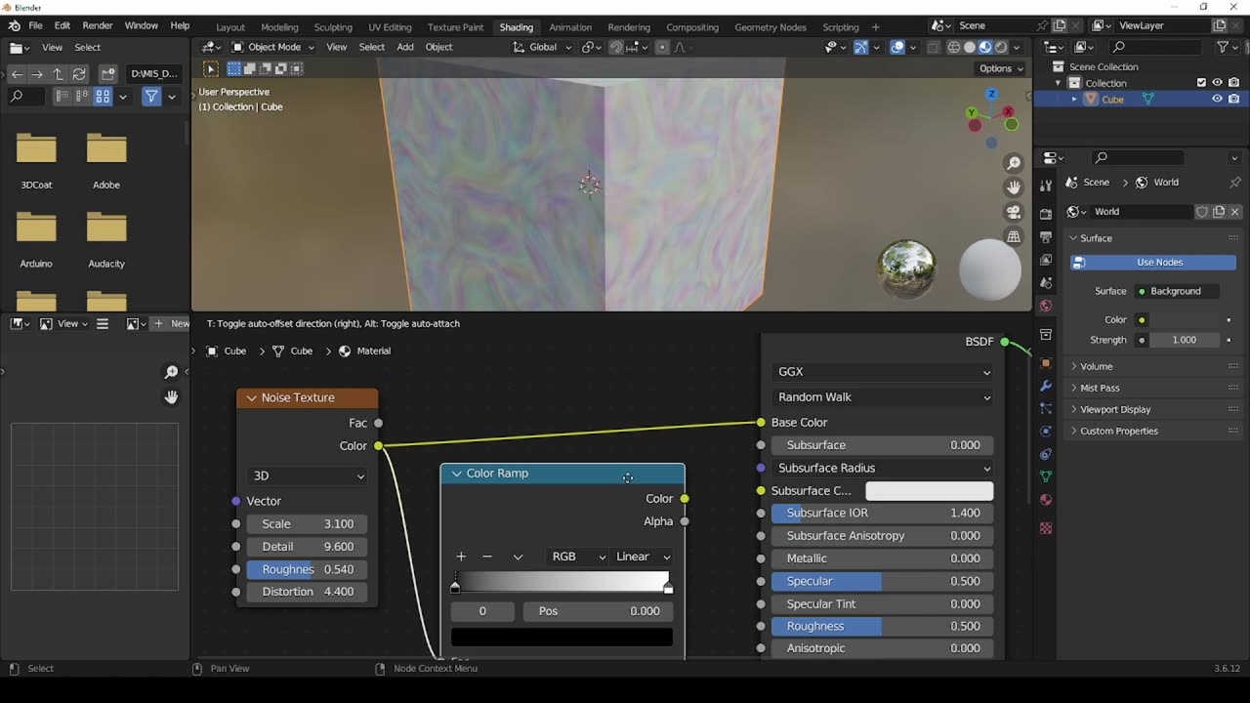Enable material preview viewport shading

[x=985, y=47]
